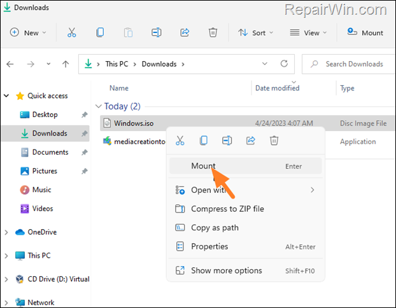Open the New item dropdown
The width and height of the screenshot is (396, 308).
point(28,33)
